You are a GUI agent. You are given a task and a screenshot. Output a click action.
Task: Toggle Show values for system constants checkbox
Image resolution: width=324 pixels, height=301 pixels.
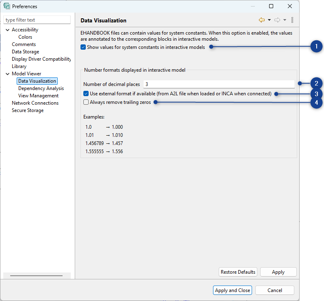click(83, 47)
